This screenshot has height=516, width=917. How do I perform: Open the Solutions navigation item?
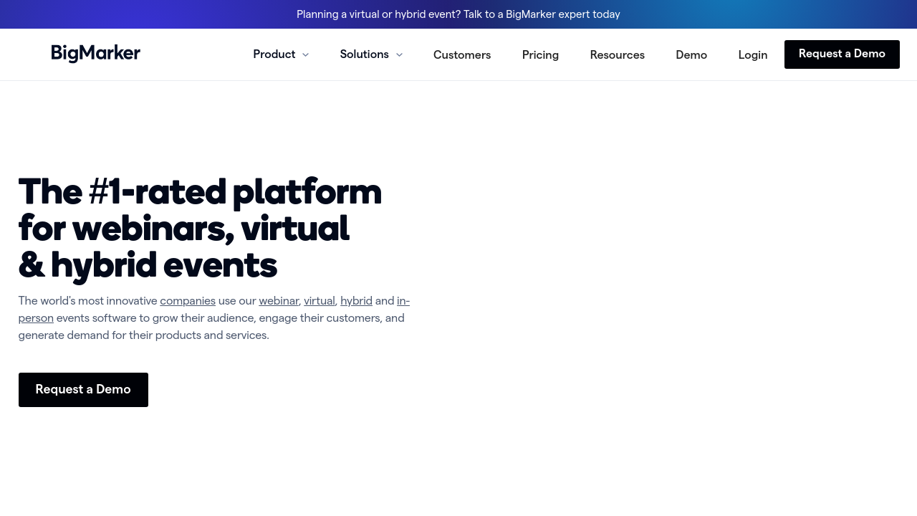(365, 54)
